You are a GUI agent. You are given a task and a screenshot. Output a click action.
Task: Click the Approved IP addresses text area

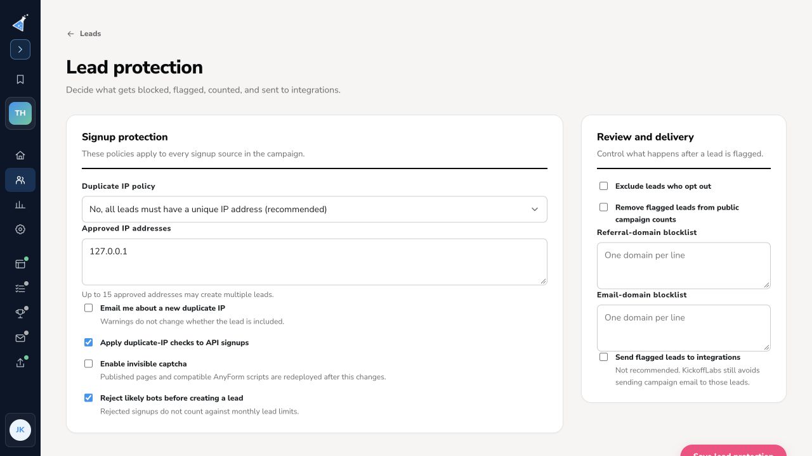pyautogui.click(x=315, y=262)
